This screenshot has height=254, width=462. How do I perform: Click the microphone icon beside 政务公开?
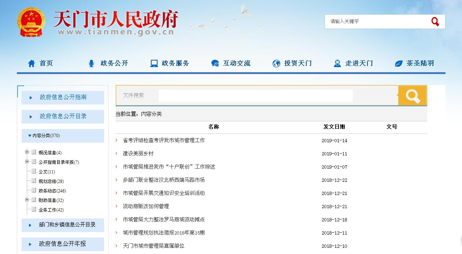point(91,63)
